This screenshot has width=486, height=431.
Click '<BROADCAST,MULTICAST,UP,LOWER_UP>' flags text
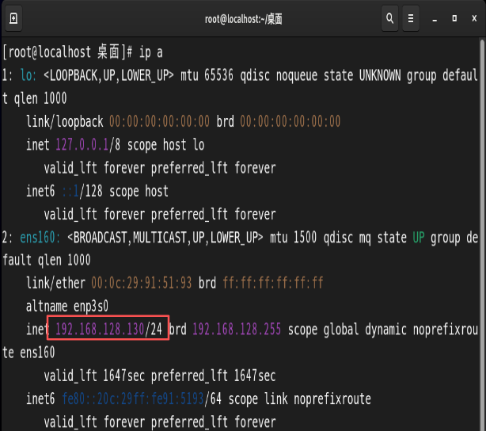click(165, 238)
